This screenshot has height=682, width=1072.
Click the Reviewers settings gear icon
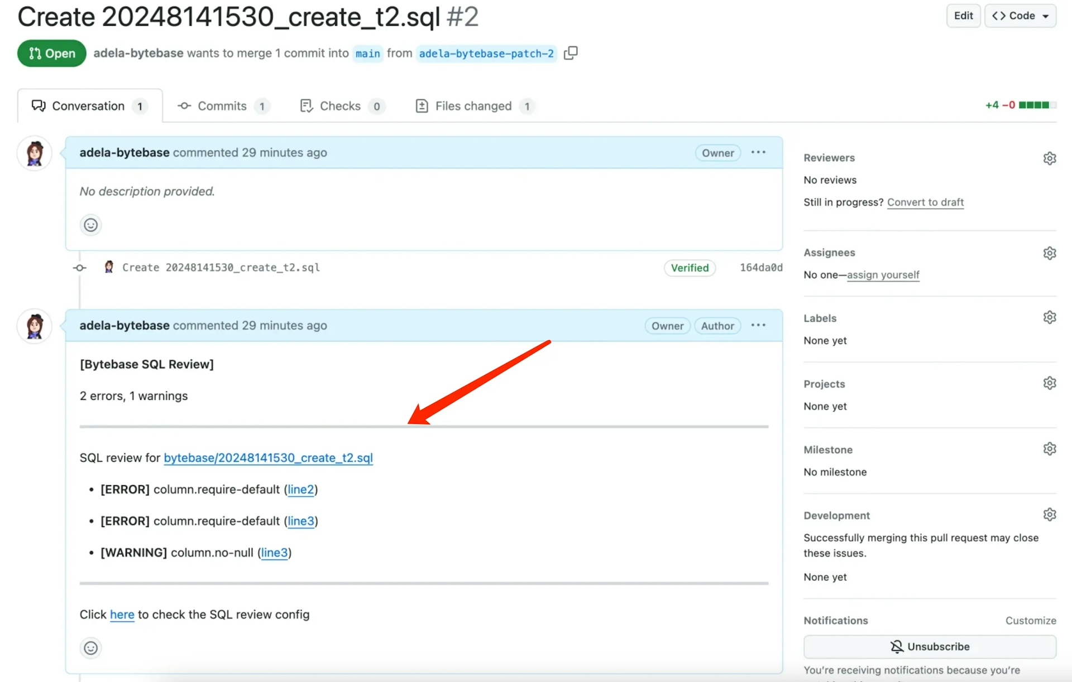1049,158
